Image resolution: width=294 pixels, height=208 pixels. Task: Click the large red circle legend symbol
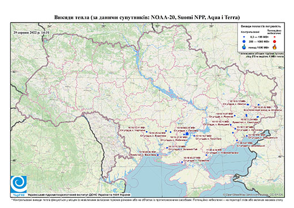coord(274,42)
